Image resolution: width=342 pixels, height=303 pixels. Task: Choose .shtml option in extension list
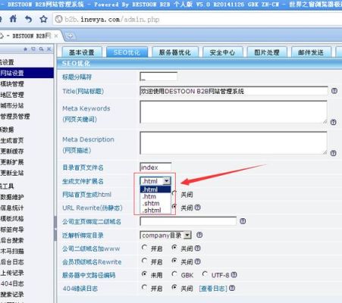click(x=155, y=210)
